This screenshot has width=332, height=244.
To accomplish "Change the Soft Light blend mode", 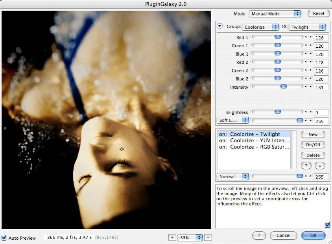I will point(232,120).
